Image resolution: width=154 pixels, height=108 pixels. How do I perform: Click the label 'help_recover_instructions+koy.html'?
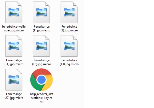(42, 98)
